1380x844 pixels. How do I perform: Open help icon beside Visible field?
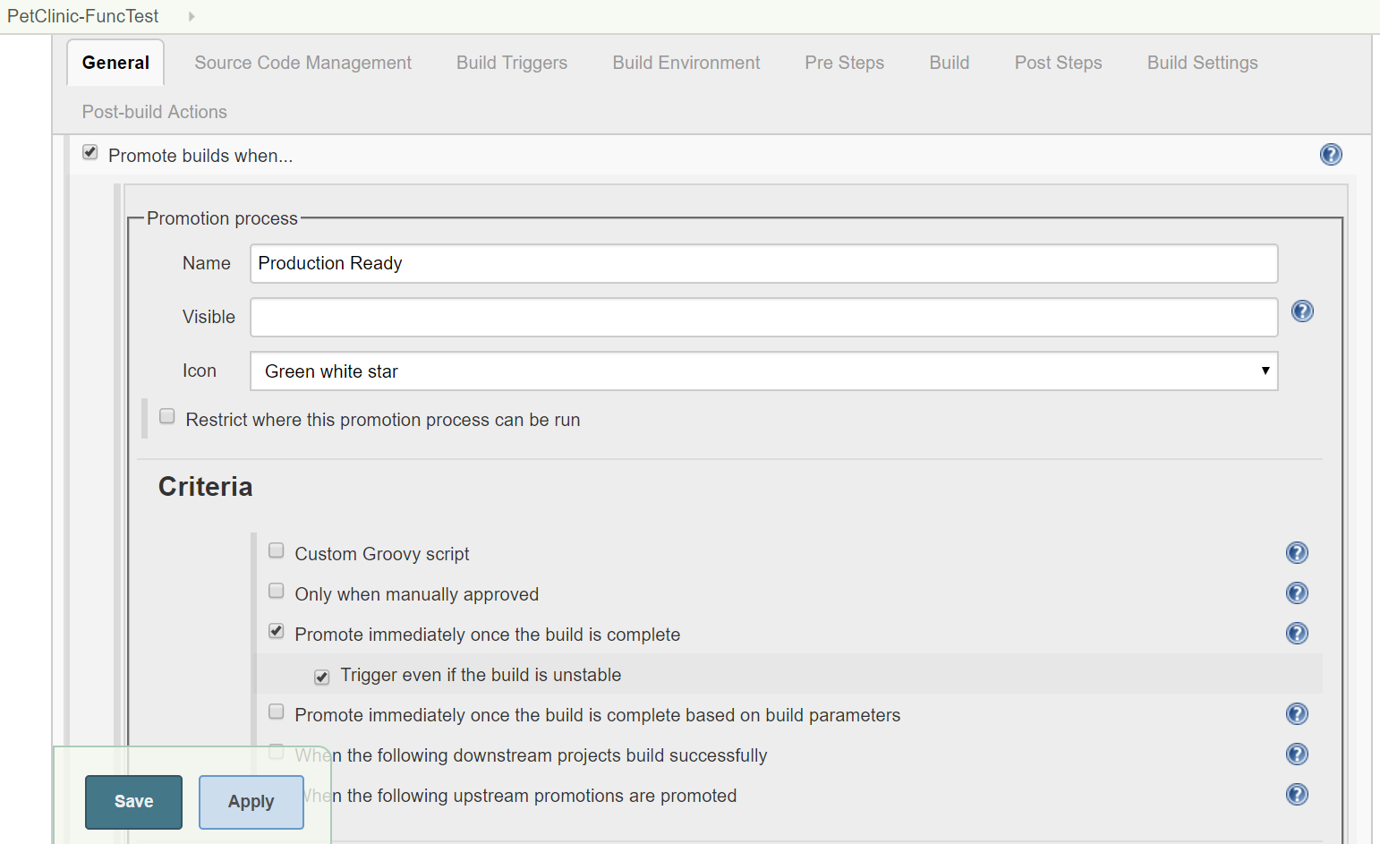click(1302, 311)
